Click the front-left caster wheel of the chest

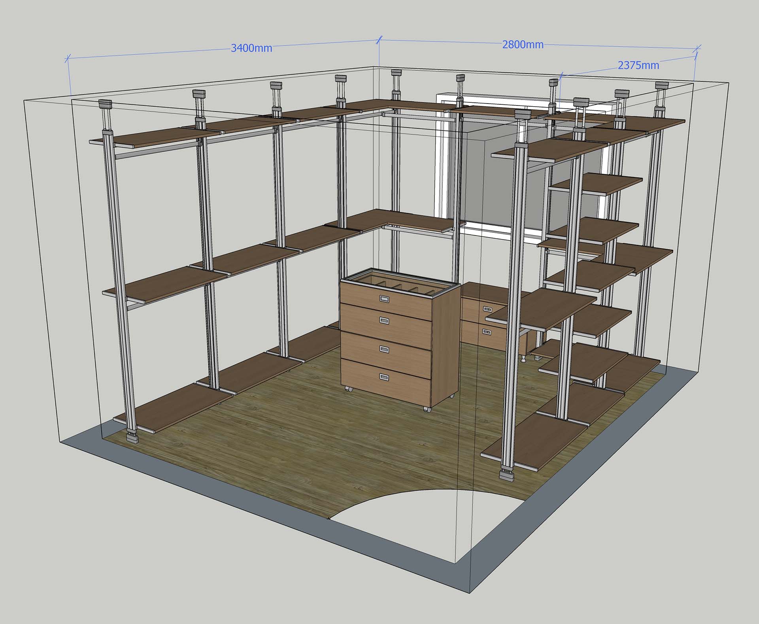click(x=349, y=389)
